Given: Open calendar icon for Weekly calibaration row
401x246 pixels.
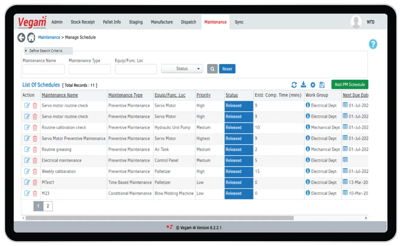Looking at the screenshot, I should click(x=345, y=171).
